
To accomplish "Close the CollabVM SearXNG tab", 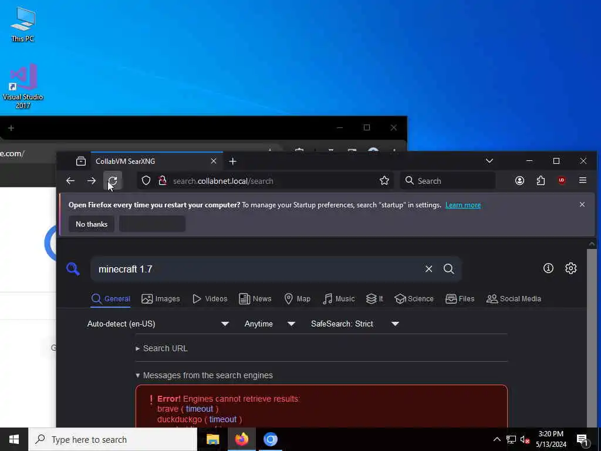I will point(214,161).
